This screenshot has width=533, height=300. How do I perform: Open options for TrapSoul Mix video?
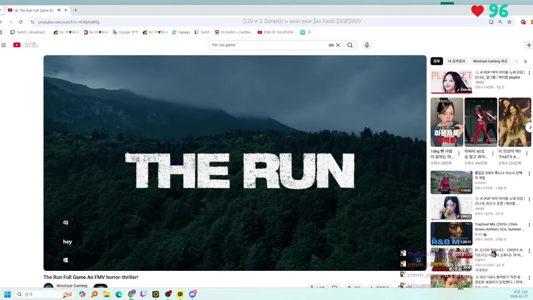point(529,225)
